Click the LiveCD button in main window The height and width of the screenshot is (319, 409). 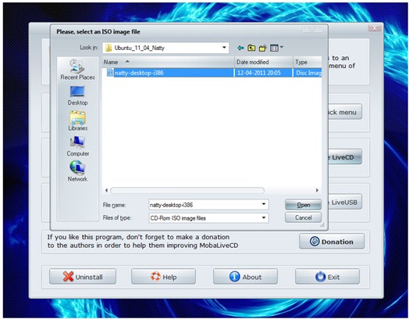coord(345,157)
